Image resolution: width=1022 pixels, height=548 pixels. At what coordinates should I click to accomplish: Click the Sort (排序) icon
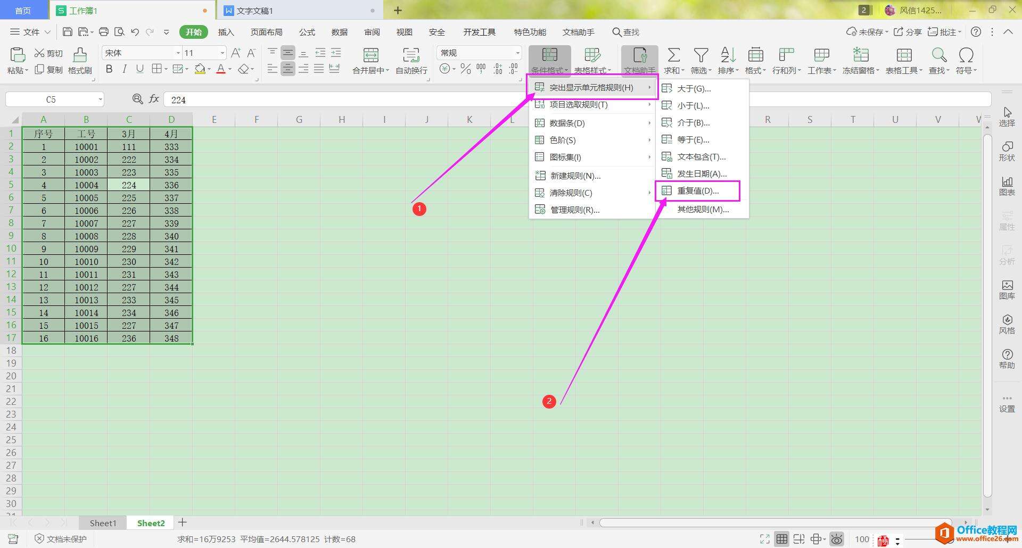pos(728,55)
